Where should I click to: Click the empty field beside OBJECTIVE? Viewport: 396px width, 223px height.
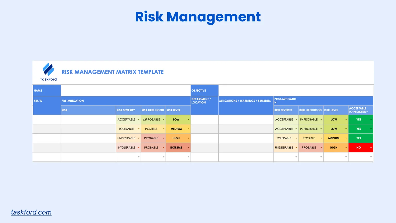click(295, 91)
